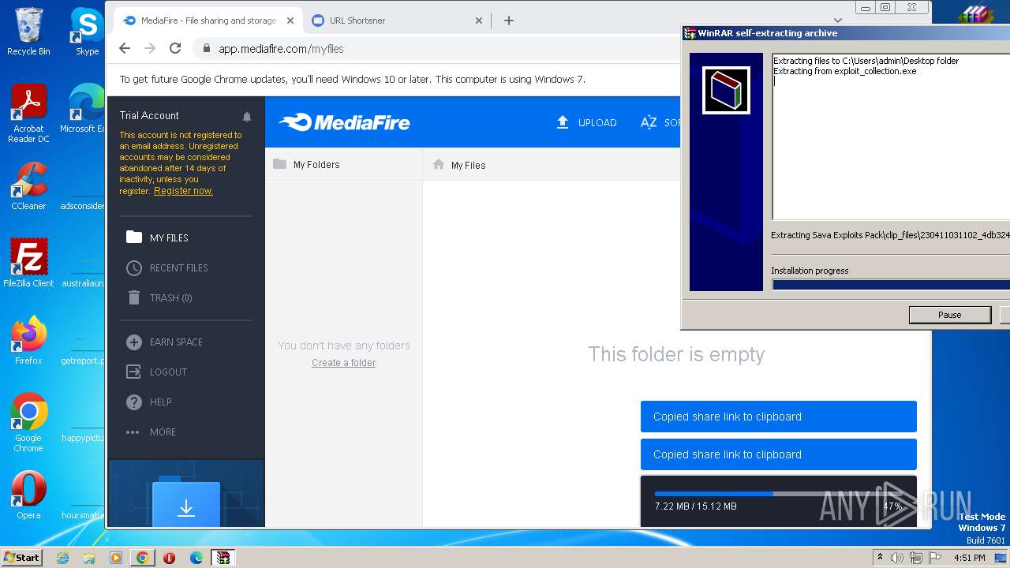Click the home icon beside My Files breadcrumb
Screen dimensions: 1010x568
[x=439, y=164]
